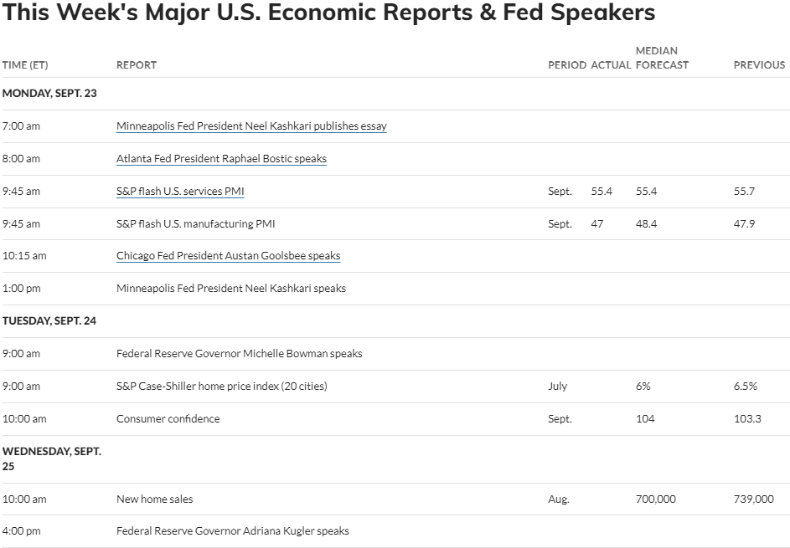Click the New home sales report
Viewport: 790px width, 548px height.
pyautogui.click(x=155, y=499)
